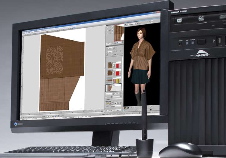Toggle the checkmark on the first knit layer thumbnail
Screen dimensions: 226x158
(x=112, y=64)
